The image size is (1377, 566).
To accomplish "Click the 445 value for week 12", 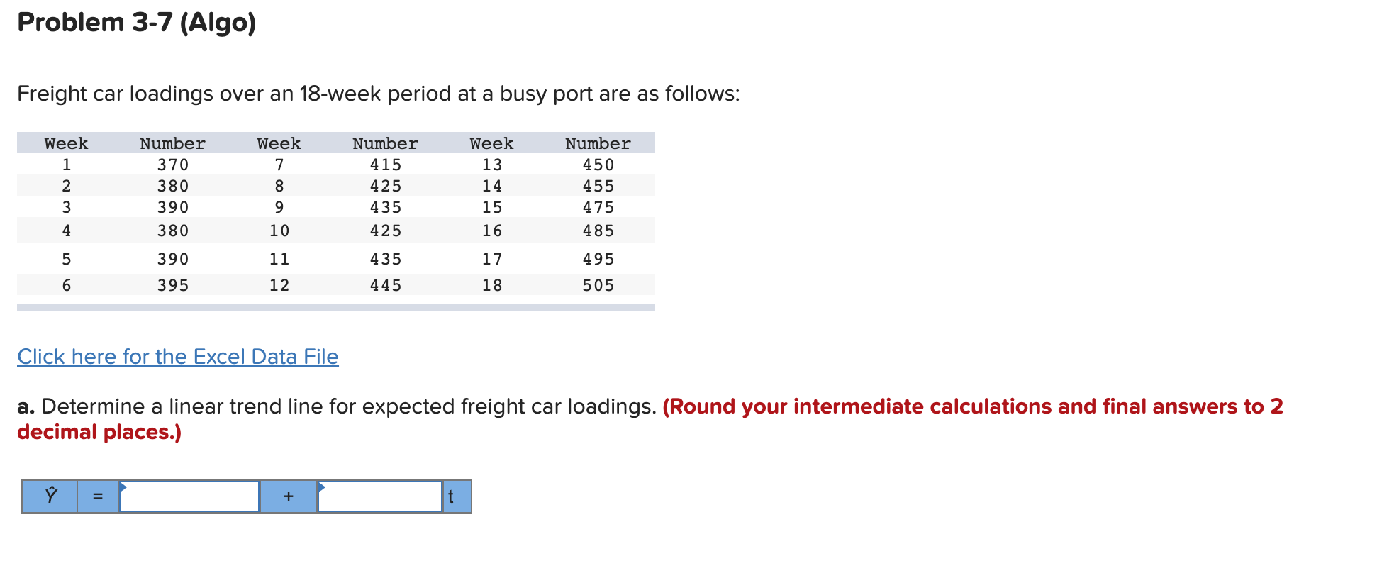I will [x=385, y=285].
